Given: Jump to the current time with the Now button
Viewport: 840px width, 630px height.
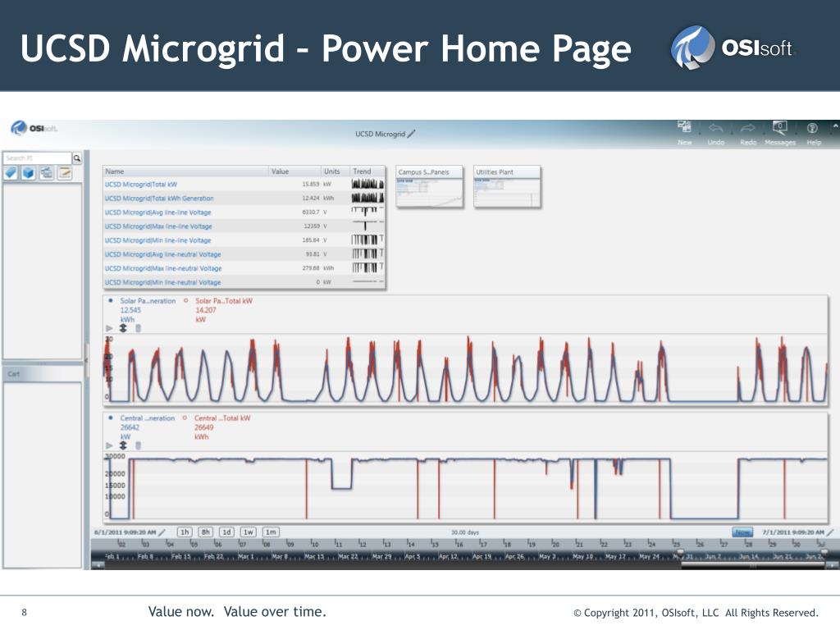Looking at the screenshot, I should tap(742, 532).
